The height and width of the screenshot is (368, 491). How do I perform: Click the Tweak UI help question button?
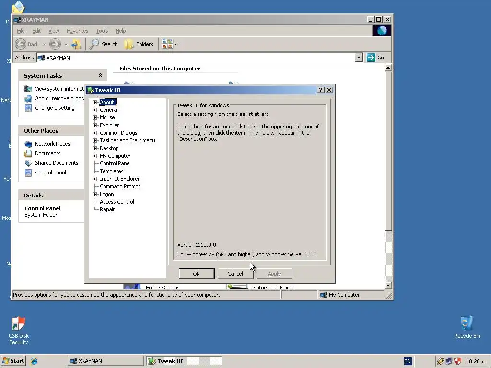pyautogui.click(x=320, y=90)
